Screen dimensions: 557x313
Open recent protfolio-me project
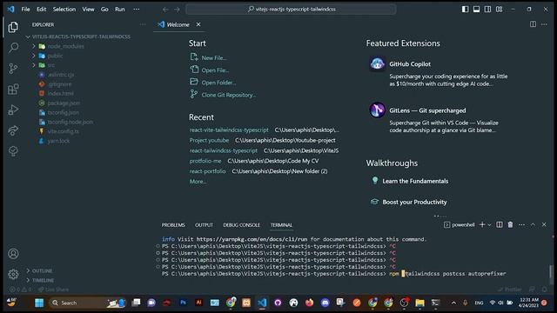(x=205, y=161)
